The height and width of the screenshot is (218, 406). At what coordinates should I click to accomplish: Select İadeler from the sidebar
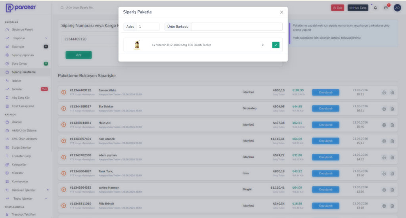pyautogui.click(x=16, y=81)
